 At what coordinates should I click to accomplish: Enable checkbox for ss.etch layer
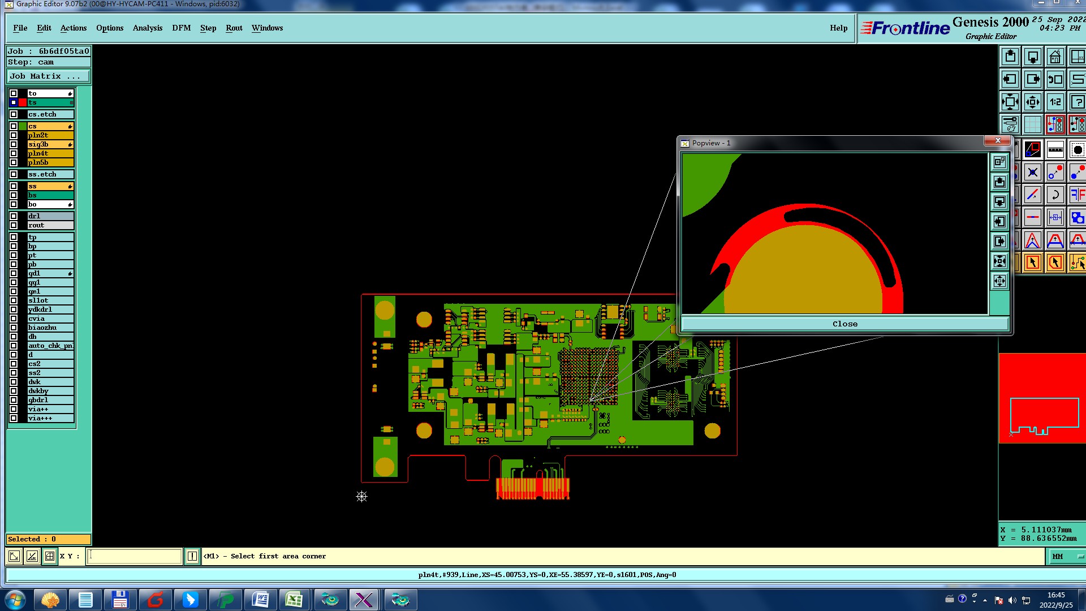(14, 174)
